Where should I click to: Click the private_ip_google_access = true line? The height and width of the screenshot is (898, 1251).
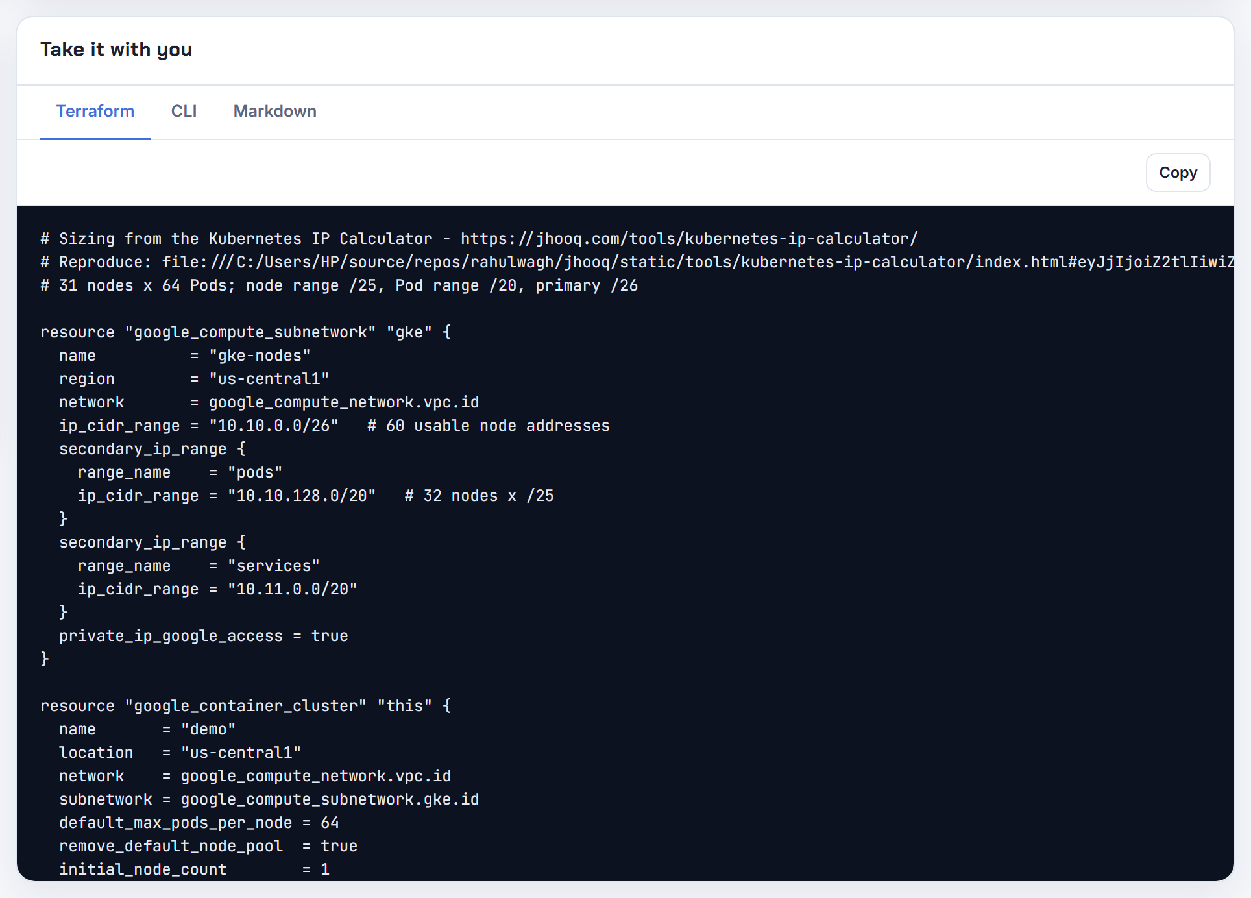click(204, 636)
